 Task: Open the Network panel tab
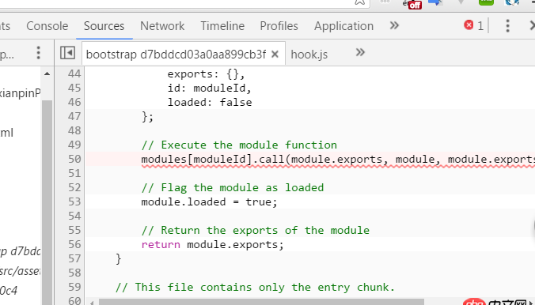162,26
